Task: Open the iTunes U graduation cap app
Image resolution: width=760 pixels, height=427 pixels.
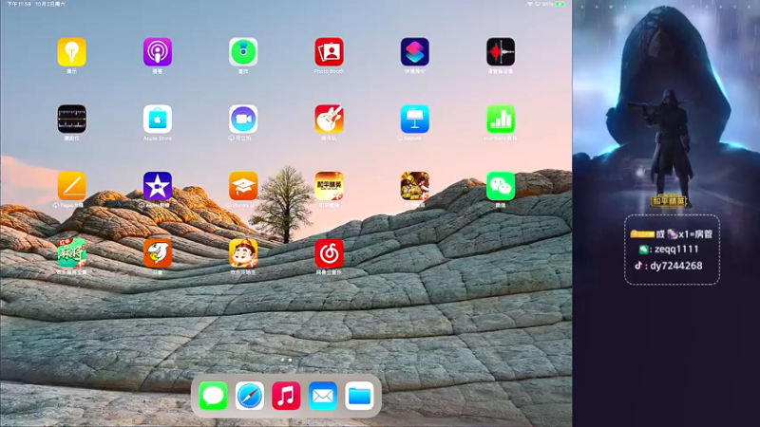Action: point(243,186)
